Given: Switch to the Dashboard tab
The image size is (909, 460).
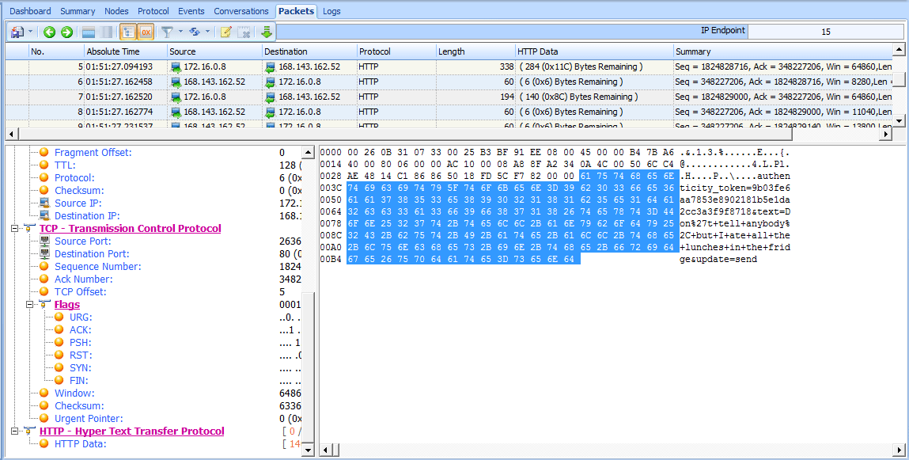Looking at the screenshot, I should (30, 11).
